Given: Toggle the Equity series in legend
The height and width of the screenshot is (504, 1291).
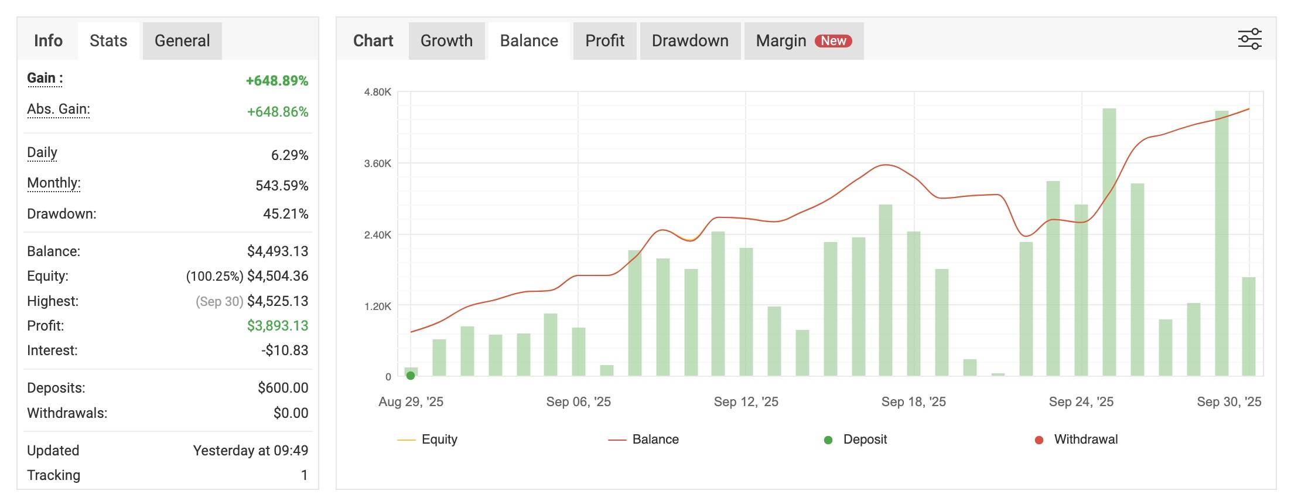Looking at the screenshot, I should coord(428,440).
